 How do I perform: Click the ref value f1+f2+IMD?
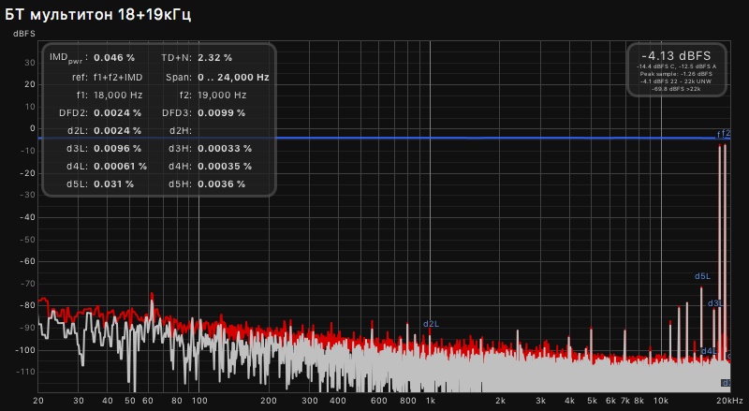point(118,78)
